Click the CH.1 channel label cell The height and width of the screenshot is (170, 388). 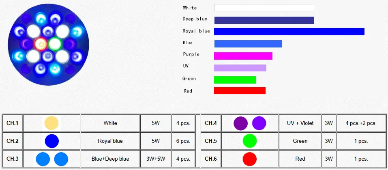click(x=13, y=123)
